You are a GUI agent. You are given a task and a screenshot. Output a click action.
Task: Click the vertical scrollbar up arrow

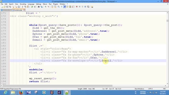click(167, 13)
